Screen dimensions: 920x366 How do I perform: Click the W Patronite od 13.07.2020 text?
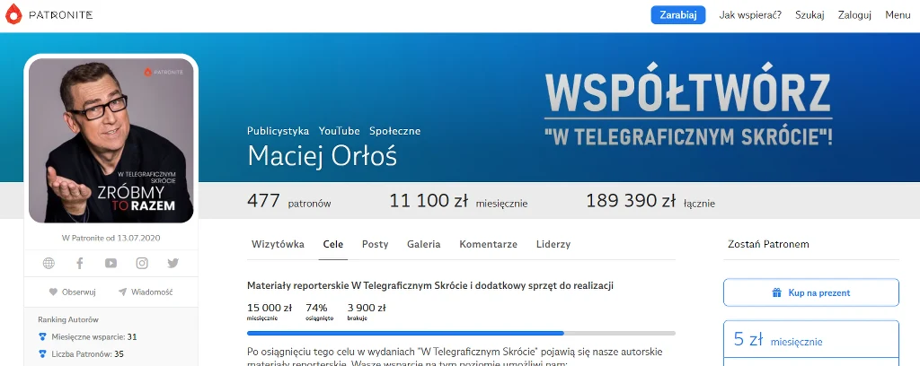pyautogui.click(x=111, y=239)
